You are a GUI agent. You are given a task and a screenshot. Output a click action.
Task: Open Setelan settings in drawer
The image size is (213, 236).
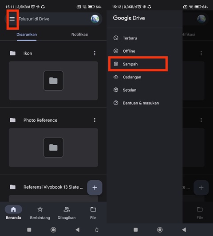(x=144, y=90)
